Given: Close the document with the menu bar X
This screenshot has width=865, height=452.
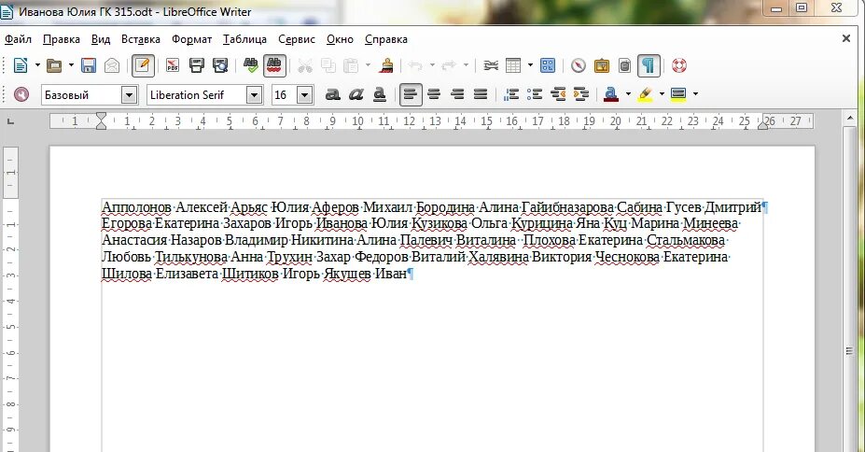Looking at the screenshot, I should (x=845, y=38).
